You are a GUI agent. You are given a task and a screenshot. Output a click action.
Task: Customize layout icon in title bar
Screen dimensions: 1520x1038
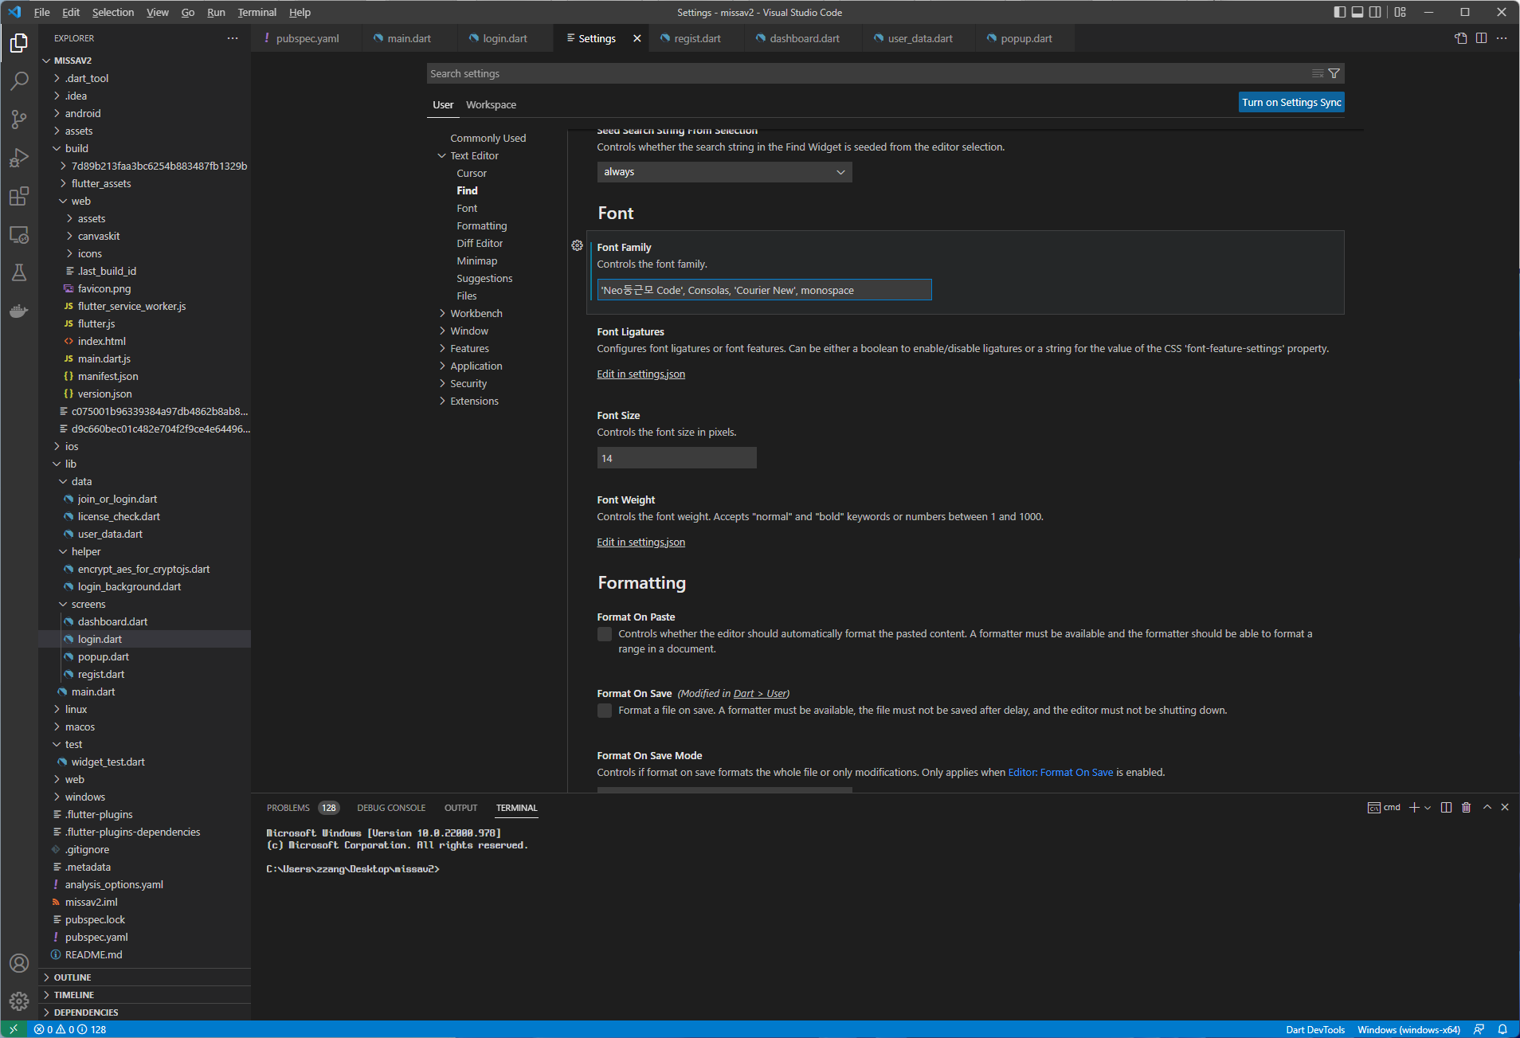(1401, 12)
